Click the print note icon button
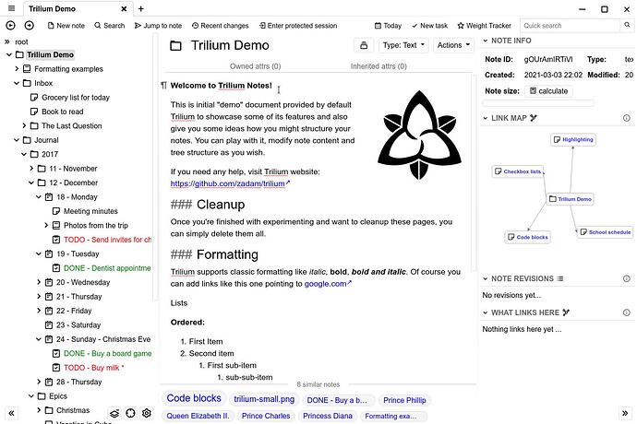637x424 pixels. coord(363,45)
